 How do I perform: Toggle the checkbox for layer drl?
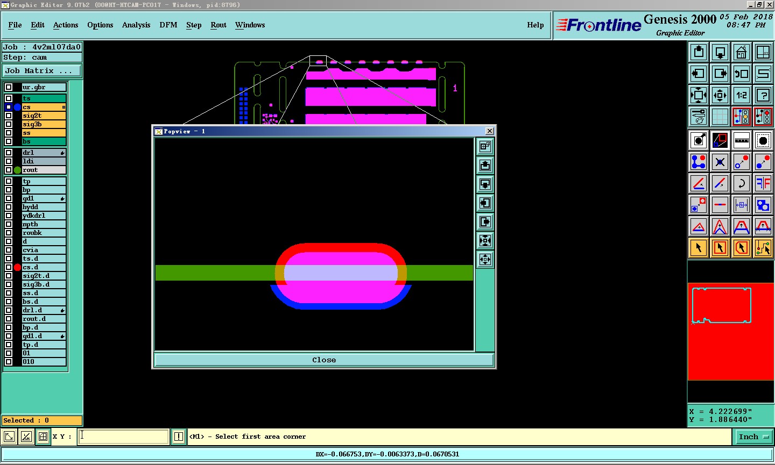pos(9,153)
